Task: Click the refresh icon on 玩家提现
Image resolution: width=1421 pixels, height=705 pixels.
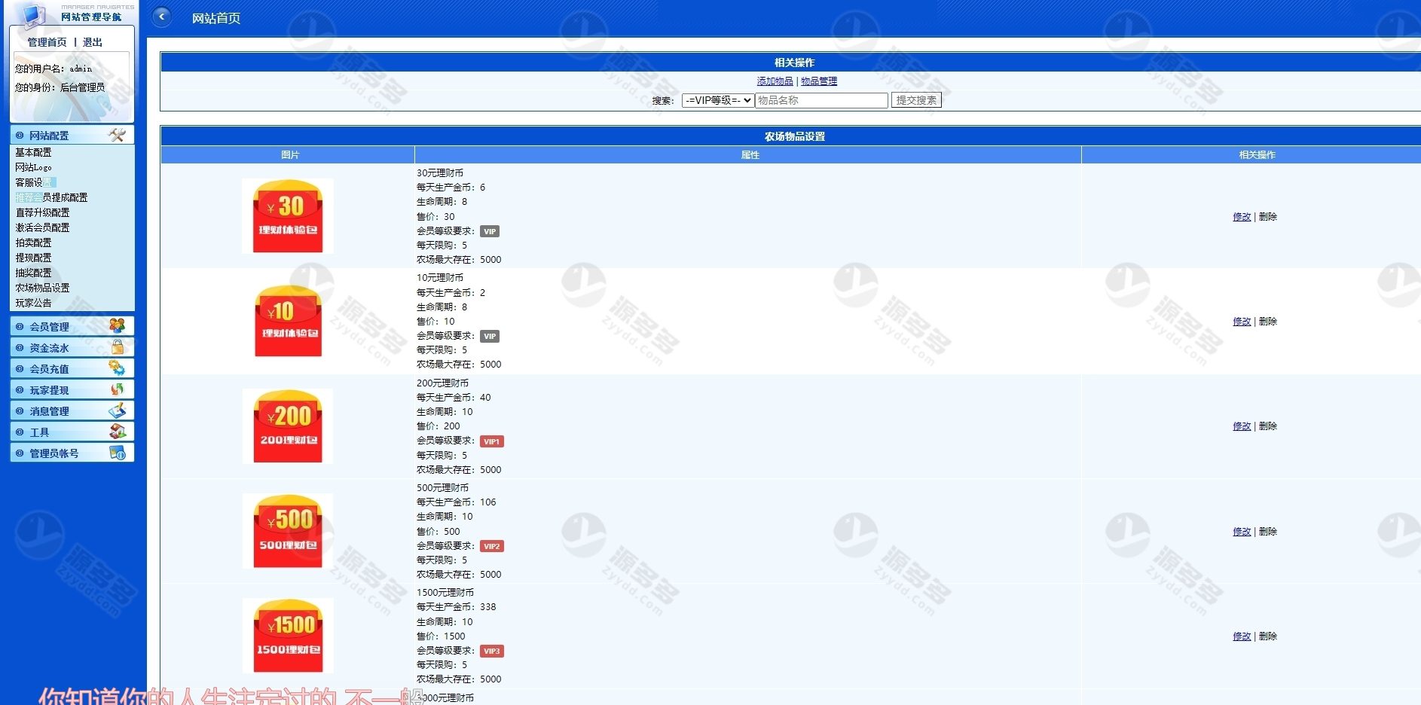Action: tap(117, 389)
